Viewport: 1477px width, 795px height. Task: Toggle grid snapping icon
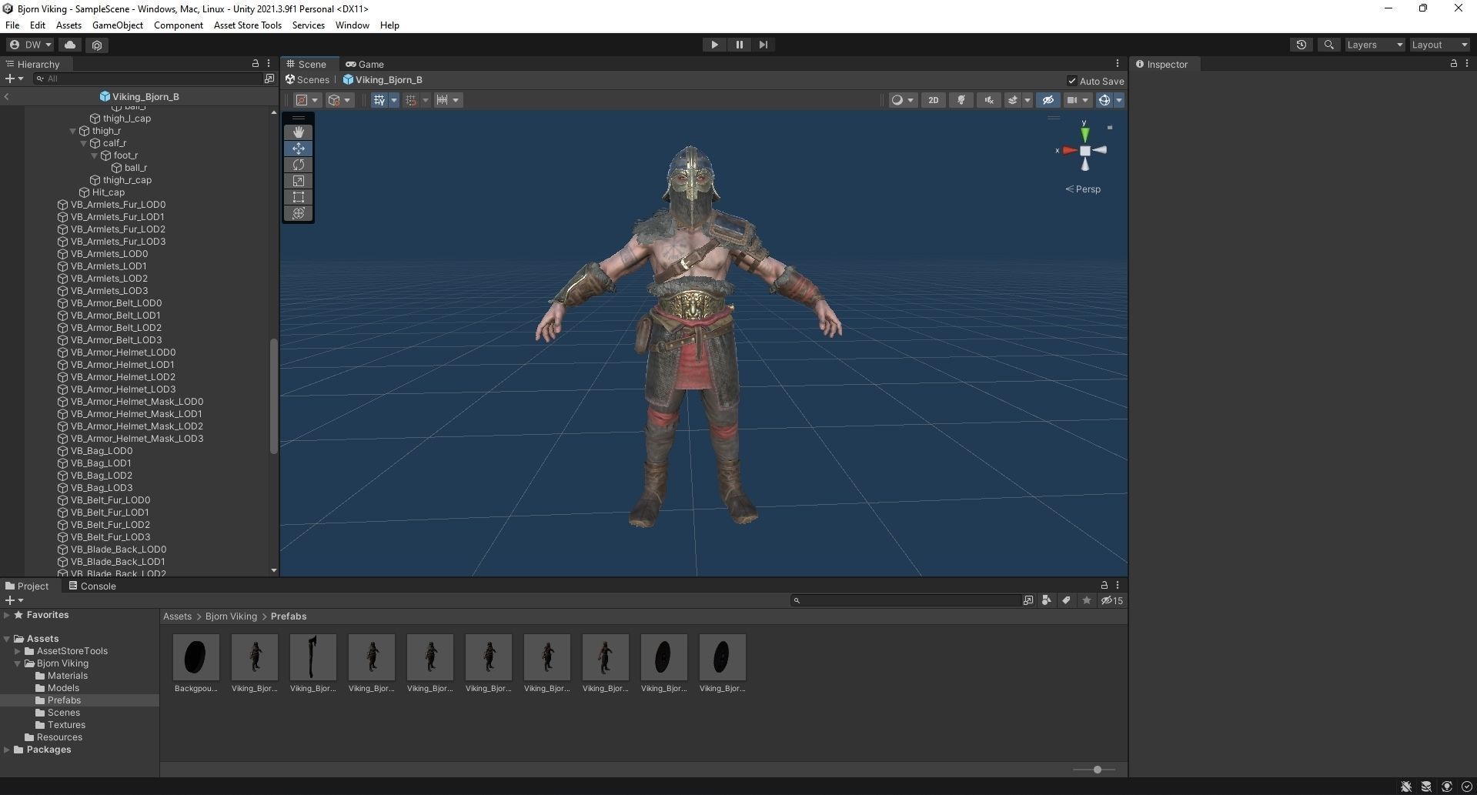pos(411,100)
